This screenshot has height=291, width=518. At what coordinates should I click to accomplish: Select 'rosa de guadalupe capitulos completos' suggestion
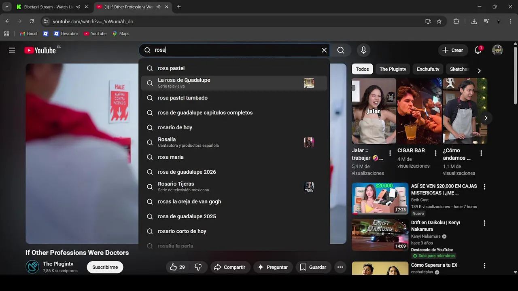[x=234, y=113]
